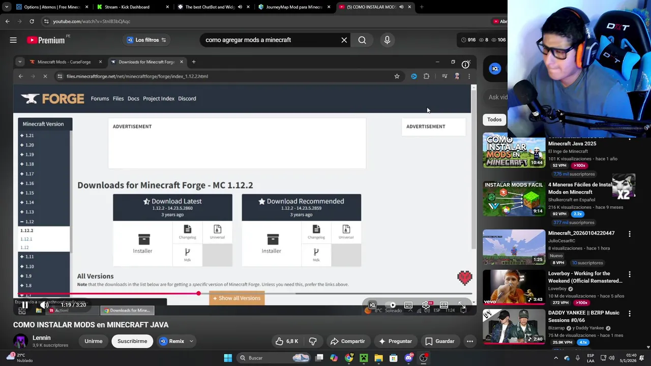Open options for Minecraft_20260104220447 video
The width and height of the screenshot is (651, 366).
pos(630,234)
